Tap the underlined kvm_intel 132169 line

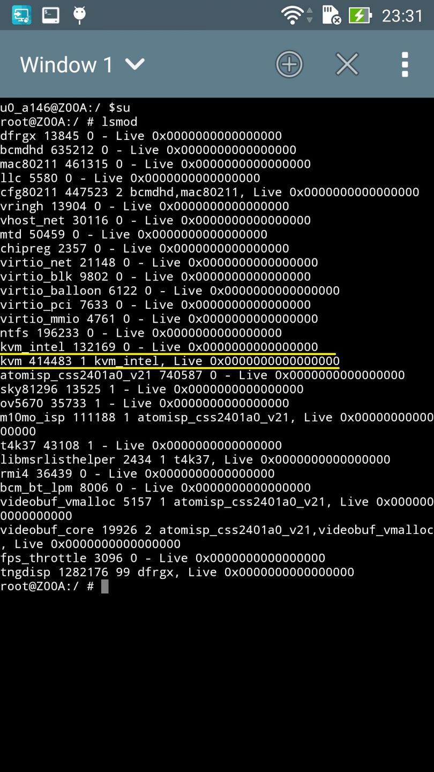[159, 347]
